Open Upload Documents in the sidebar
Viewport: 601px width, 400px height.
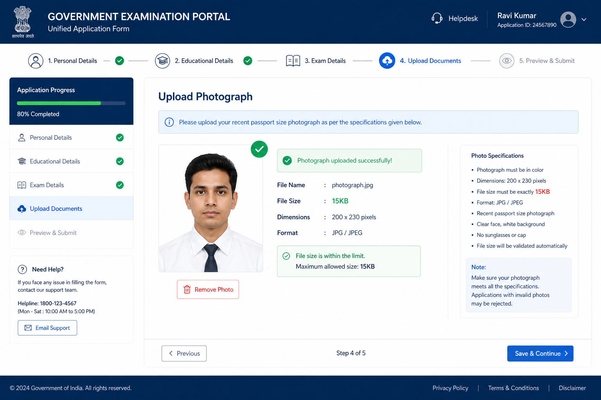(71, 209)
